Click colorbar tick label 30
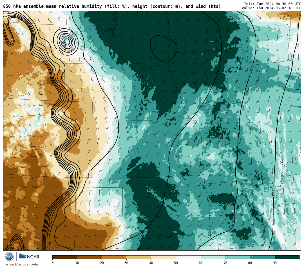Screen dimensions: 304x268 pyautogui.click(x=126, y=263)
